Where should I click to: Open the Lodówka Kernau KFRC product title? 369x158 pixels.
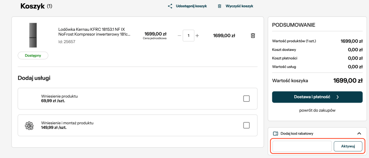point(94,32)
